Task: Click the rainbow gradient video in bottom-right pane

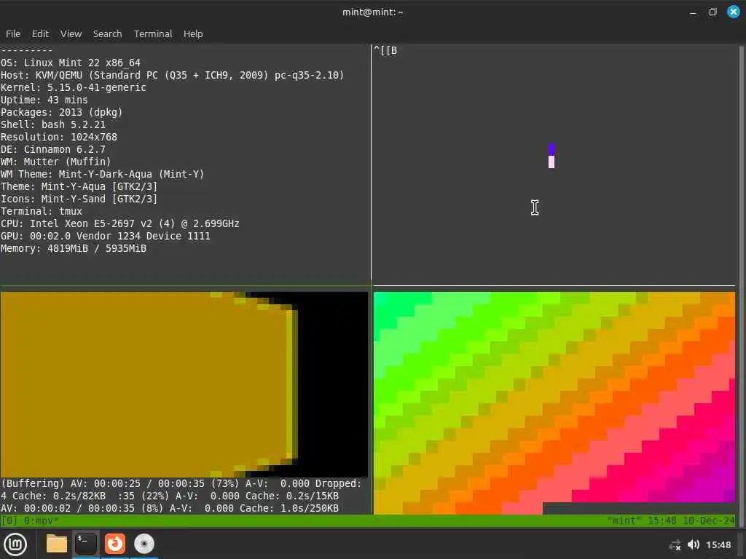Action: coord(554,403)
